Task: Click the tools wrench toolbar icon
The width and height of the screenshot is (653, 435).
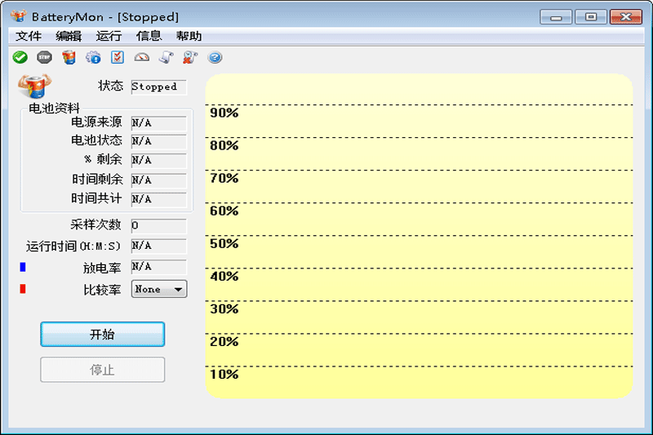Action: click(190, 57)
